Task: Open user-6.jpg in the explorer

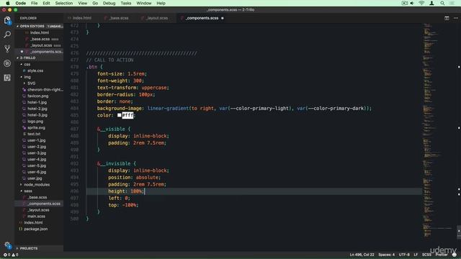Action: tap(37, 172)
